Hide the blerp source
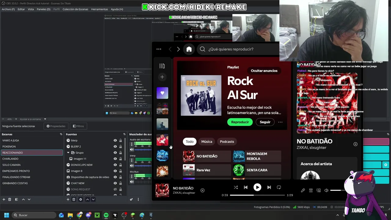The width and height of the screenshot is (391, 220). (x=115, y=141)
